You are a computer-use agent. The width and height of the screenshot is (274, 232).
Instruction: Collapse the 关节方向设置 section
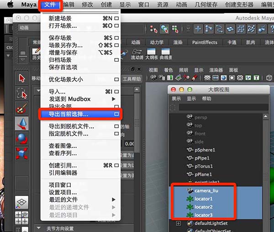point(39,227)
